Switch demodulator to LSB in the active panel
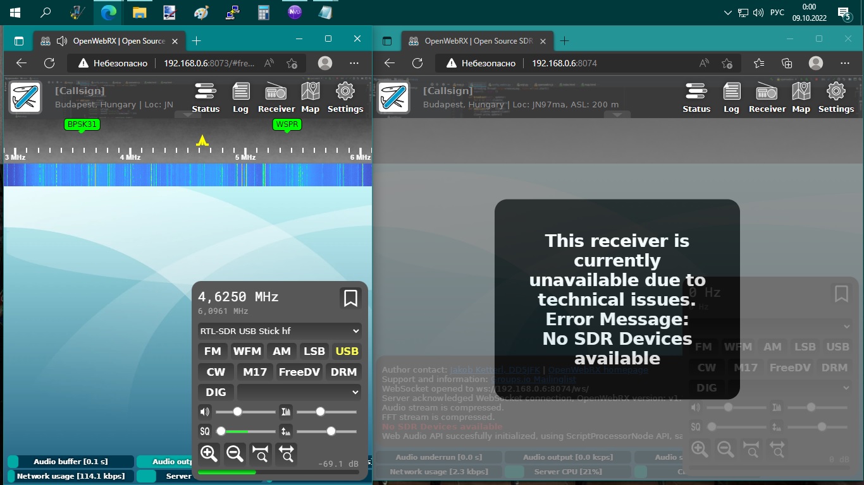 [x=314, y=351]
